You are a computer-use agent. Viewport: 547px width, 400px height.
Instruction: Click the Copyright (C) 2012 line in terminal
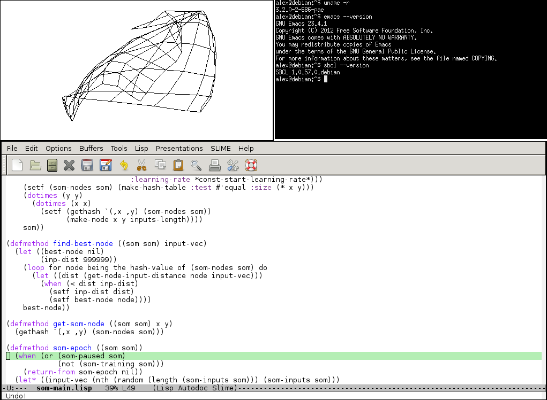(354, 30)
